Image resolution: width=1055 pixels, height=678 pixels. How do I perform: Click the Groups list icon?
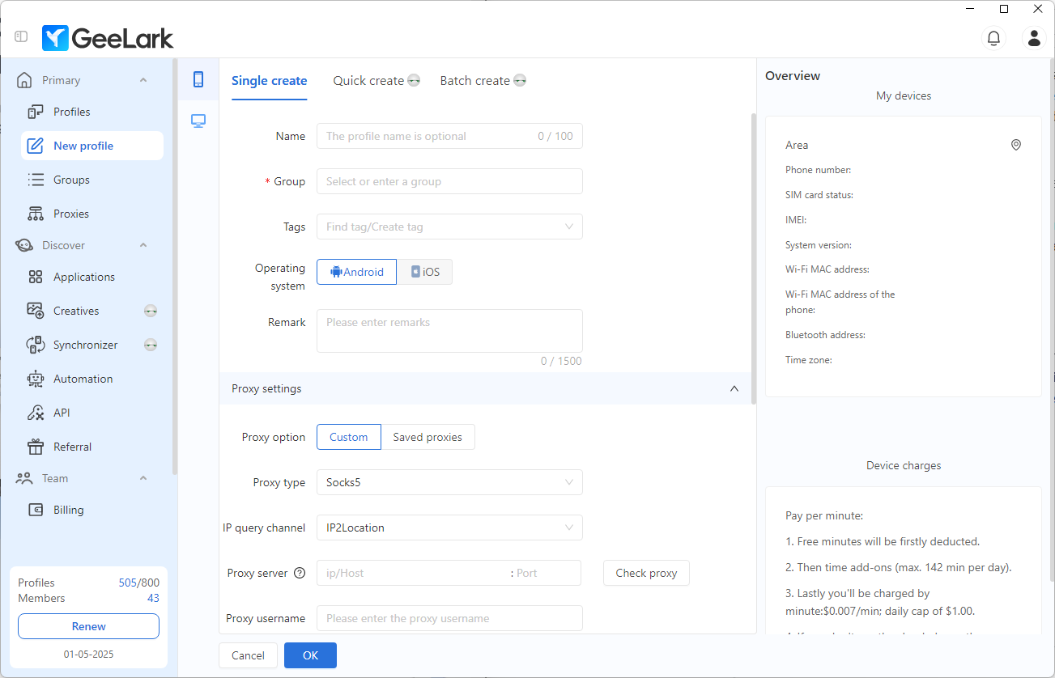(x=36, y=180)
